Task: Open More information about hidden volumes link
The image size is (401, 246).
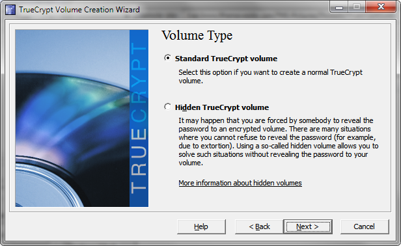Action: pos(240,183)
